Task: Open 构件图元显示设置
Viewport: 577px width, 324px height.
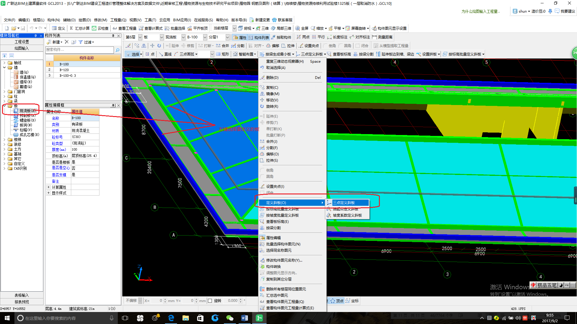Action: tap(389, 28)
